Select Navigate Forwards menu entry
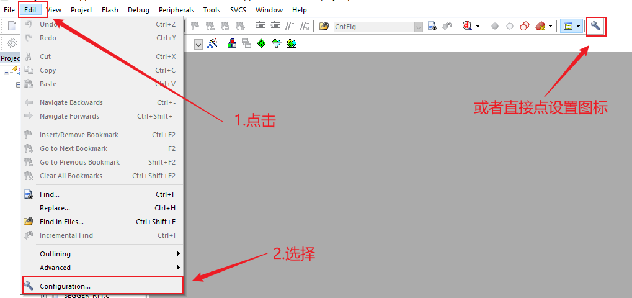 pos(102,116)
